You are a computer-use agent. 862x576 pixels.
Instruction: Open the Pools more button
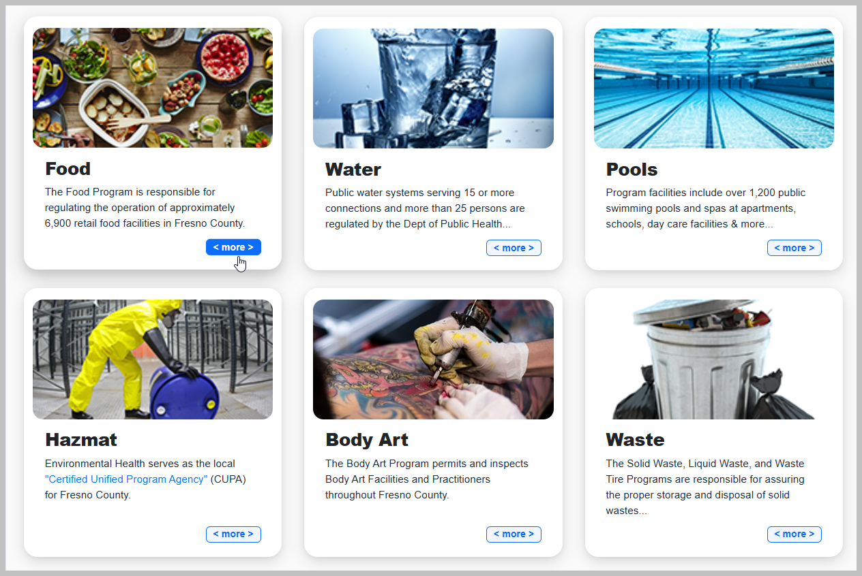point(794,248)
